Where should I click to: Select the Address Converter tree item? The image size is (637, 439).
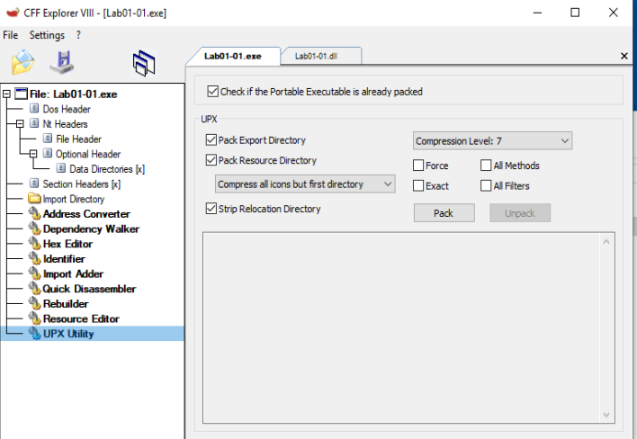pos(86,214)
